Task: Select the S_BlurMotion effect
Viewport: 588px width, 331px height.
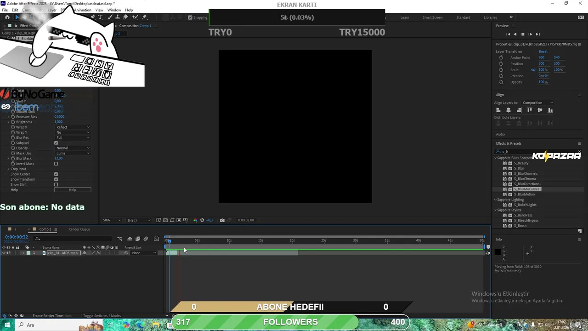Action: pos(524,194)
